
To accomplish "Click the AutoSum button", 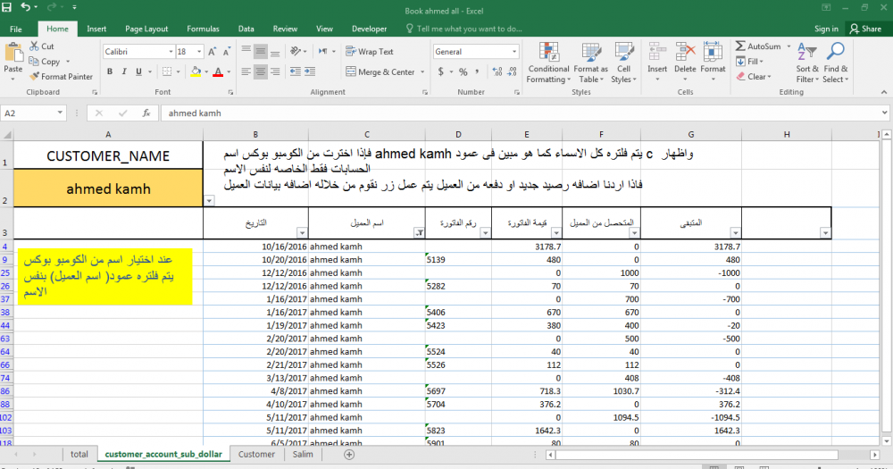I will [x=758, y=46].
